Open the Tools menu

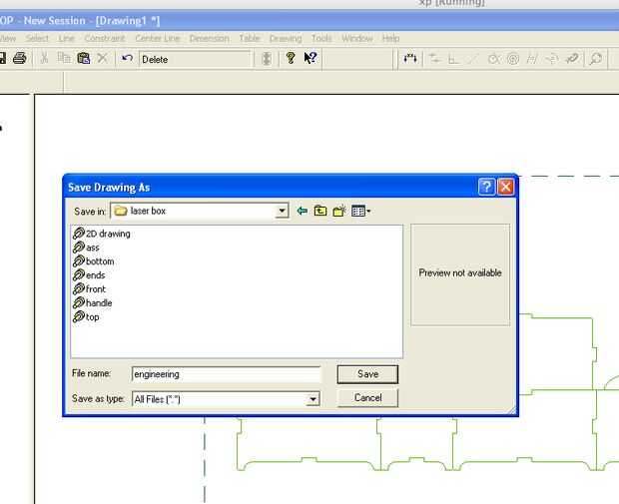[321, 38]
